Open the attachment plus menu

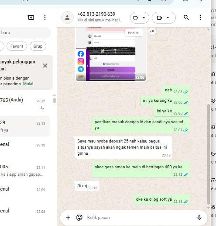click(68, 218)
